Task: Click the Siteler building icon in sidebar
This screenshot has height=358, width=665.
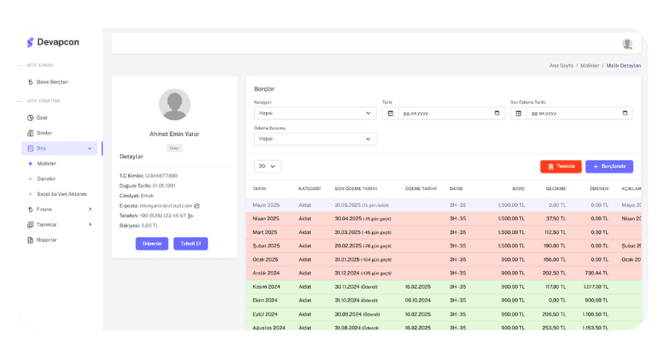Action: tap(30, 133)
